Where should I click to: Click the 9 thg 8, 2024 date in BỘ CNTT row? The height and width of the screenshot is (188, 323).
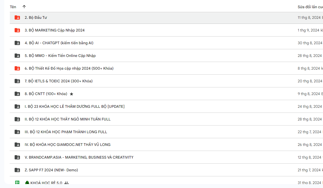(x=309, y=94)
